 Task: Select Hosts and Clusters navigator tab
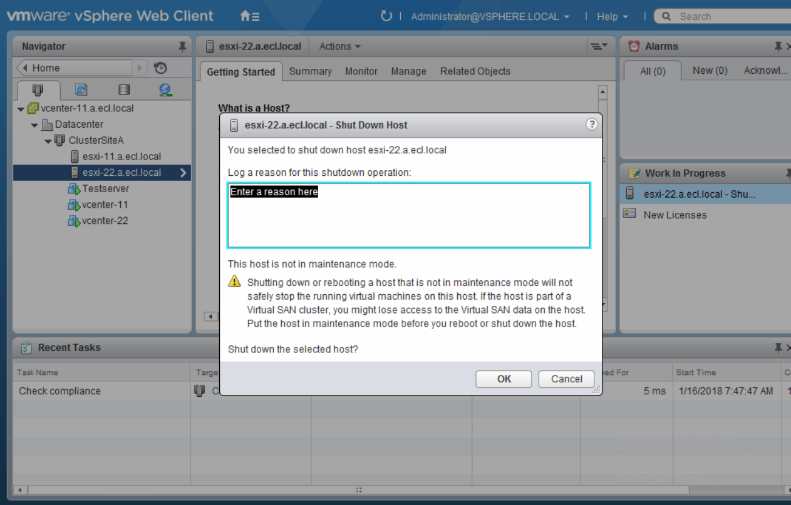coord(38,90)
